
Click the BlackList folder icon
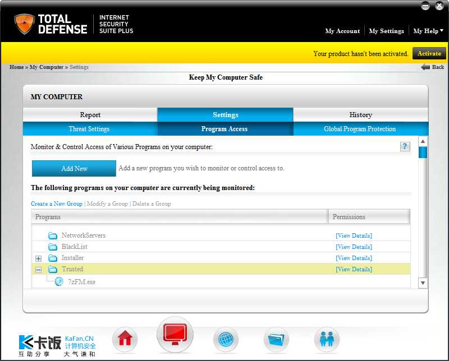tap(53, 247)
